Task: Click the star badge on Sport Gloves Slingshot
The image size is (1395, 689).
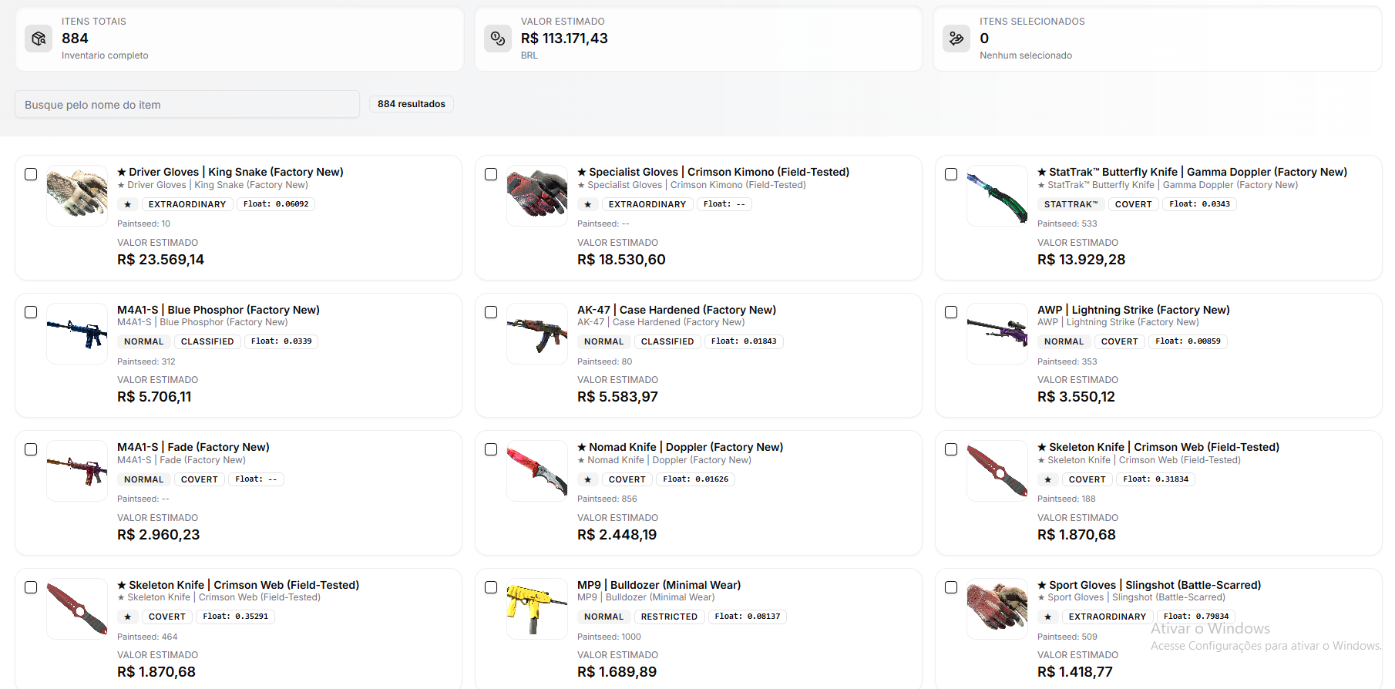Action: tap(1047, 617)
